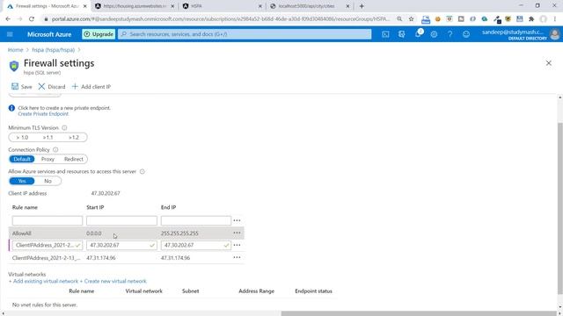This screenshot has width=563, height=316.
Task: Select the AllowAll rule name cell
Action: point(22,233)
